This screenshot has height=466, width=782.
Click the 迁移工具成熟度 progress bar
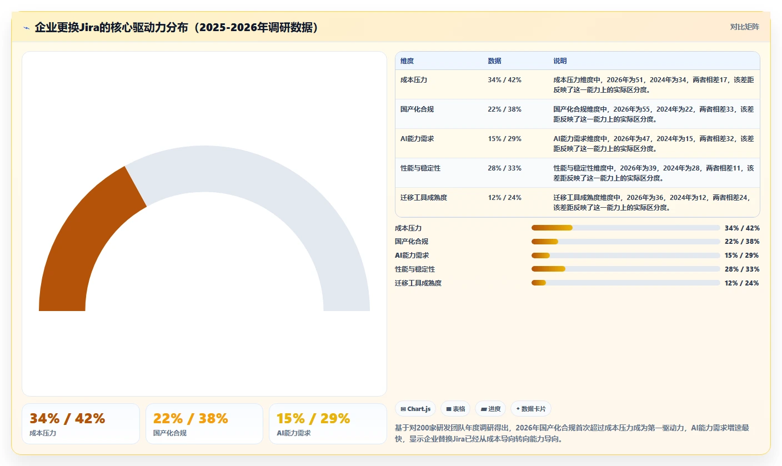pyautogui.click(x=625, y=283)
